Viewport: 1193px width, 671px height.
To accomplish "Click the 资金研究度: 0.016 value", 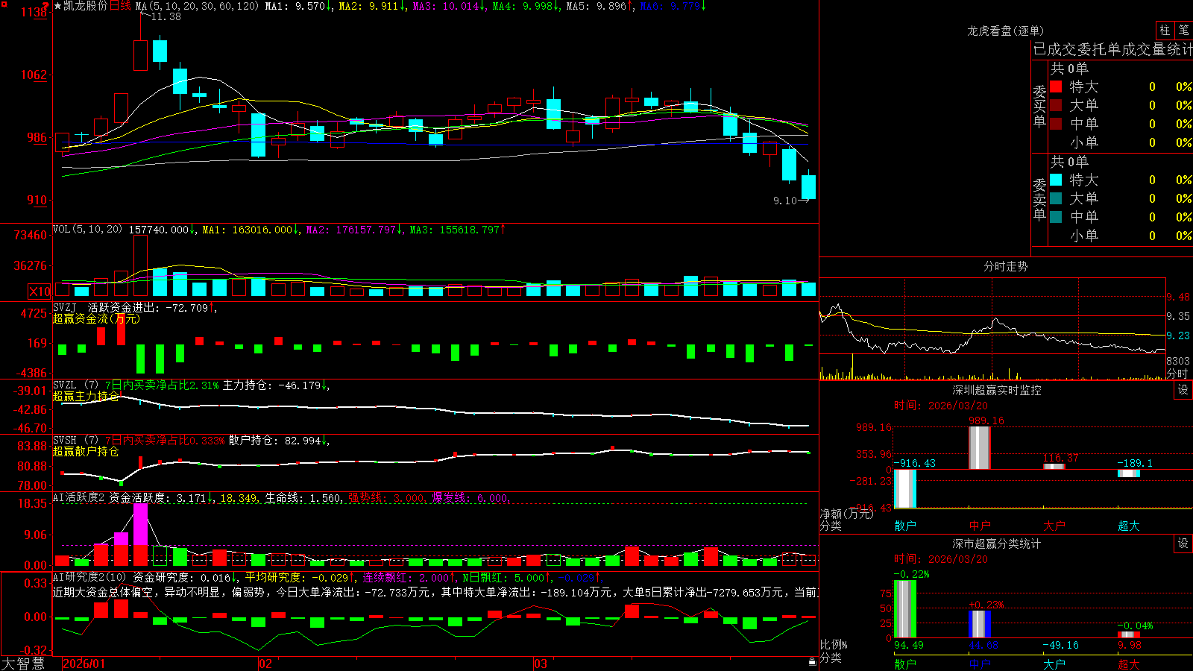I will (186, 577).
